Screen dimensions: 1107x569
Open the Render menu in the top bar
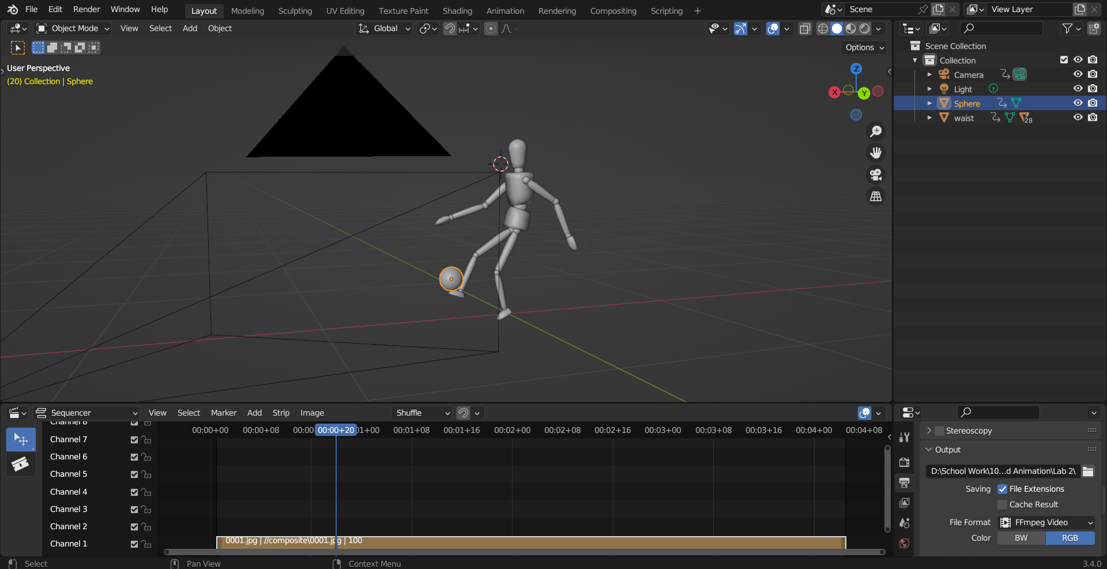[86, 9]
